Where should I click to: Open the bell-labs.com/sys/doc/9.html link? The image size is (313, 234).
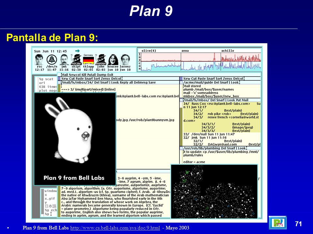pos(115,228)
